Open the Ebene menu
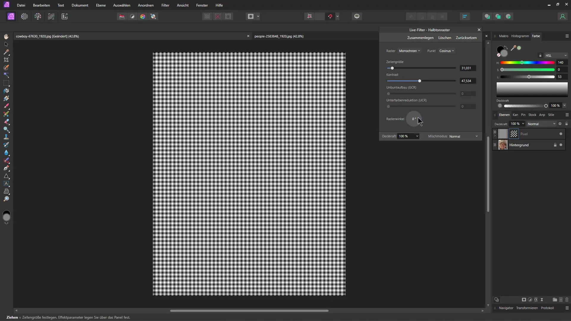Screen dimensions: 571x321 pos(101,5)
